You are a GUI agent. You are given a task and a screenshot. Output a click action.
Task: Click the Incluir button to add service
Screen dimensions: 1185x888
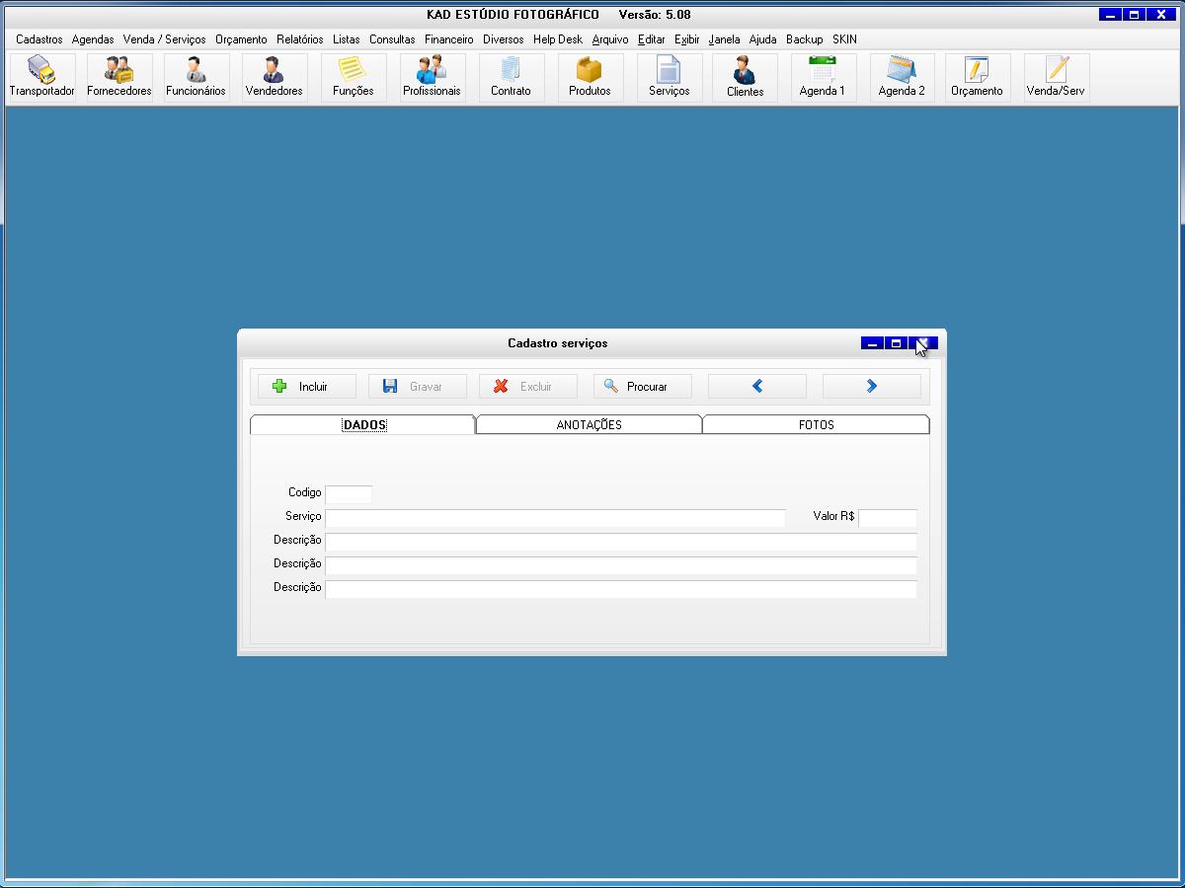point(307,387)
